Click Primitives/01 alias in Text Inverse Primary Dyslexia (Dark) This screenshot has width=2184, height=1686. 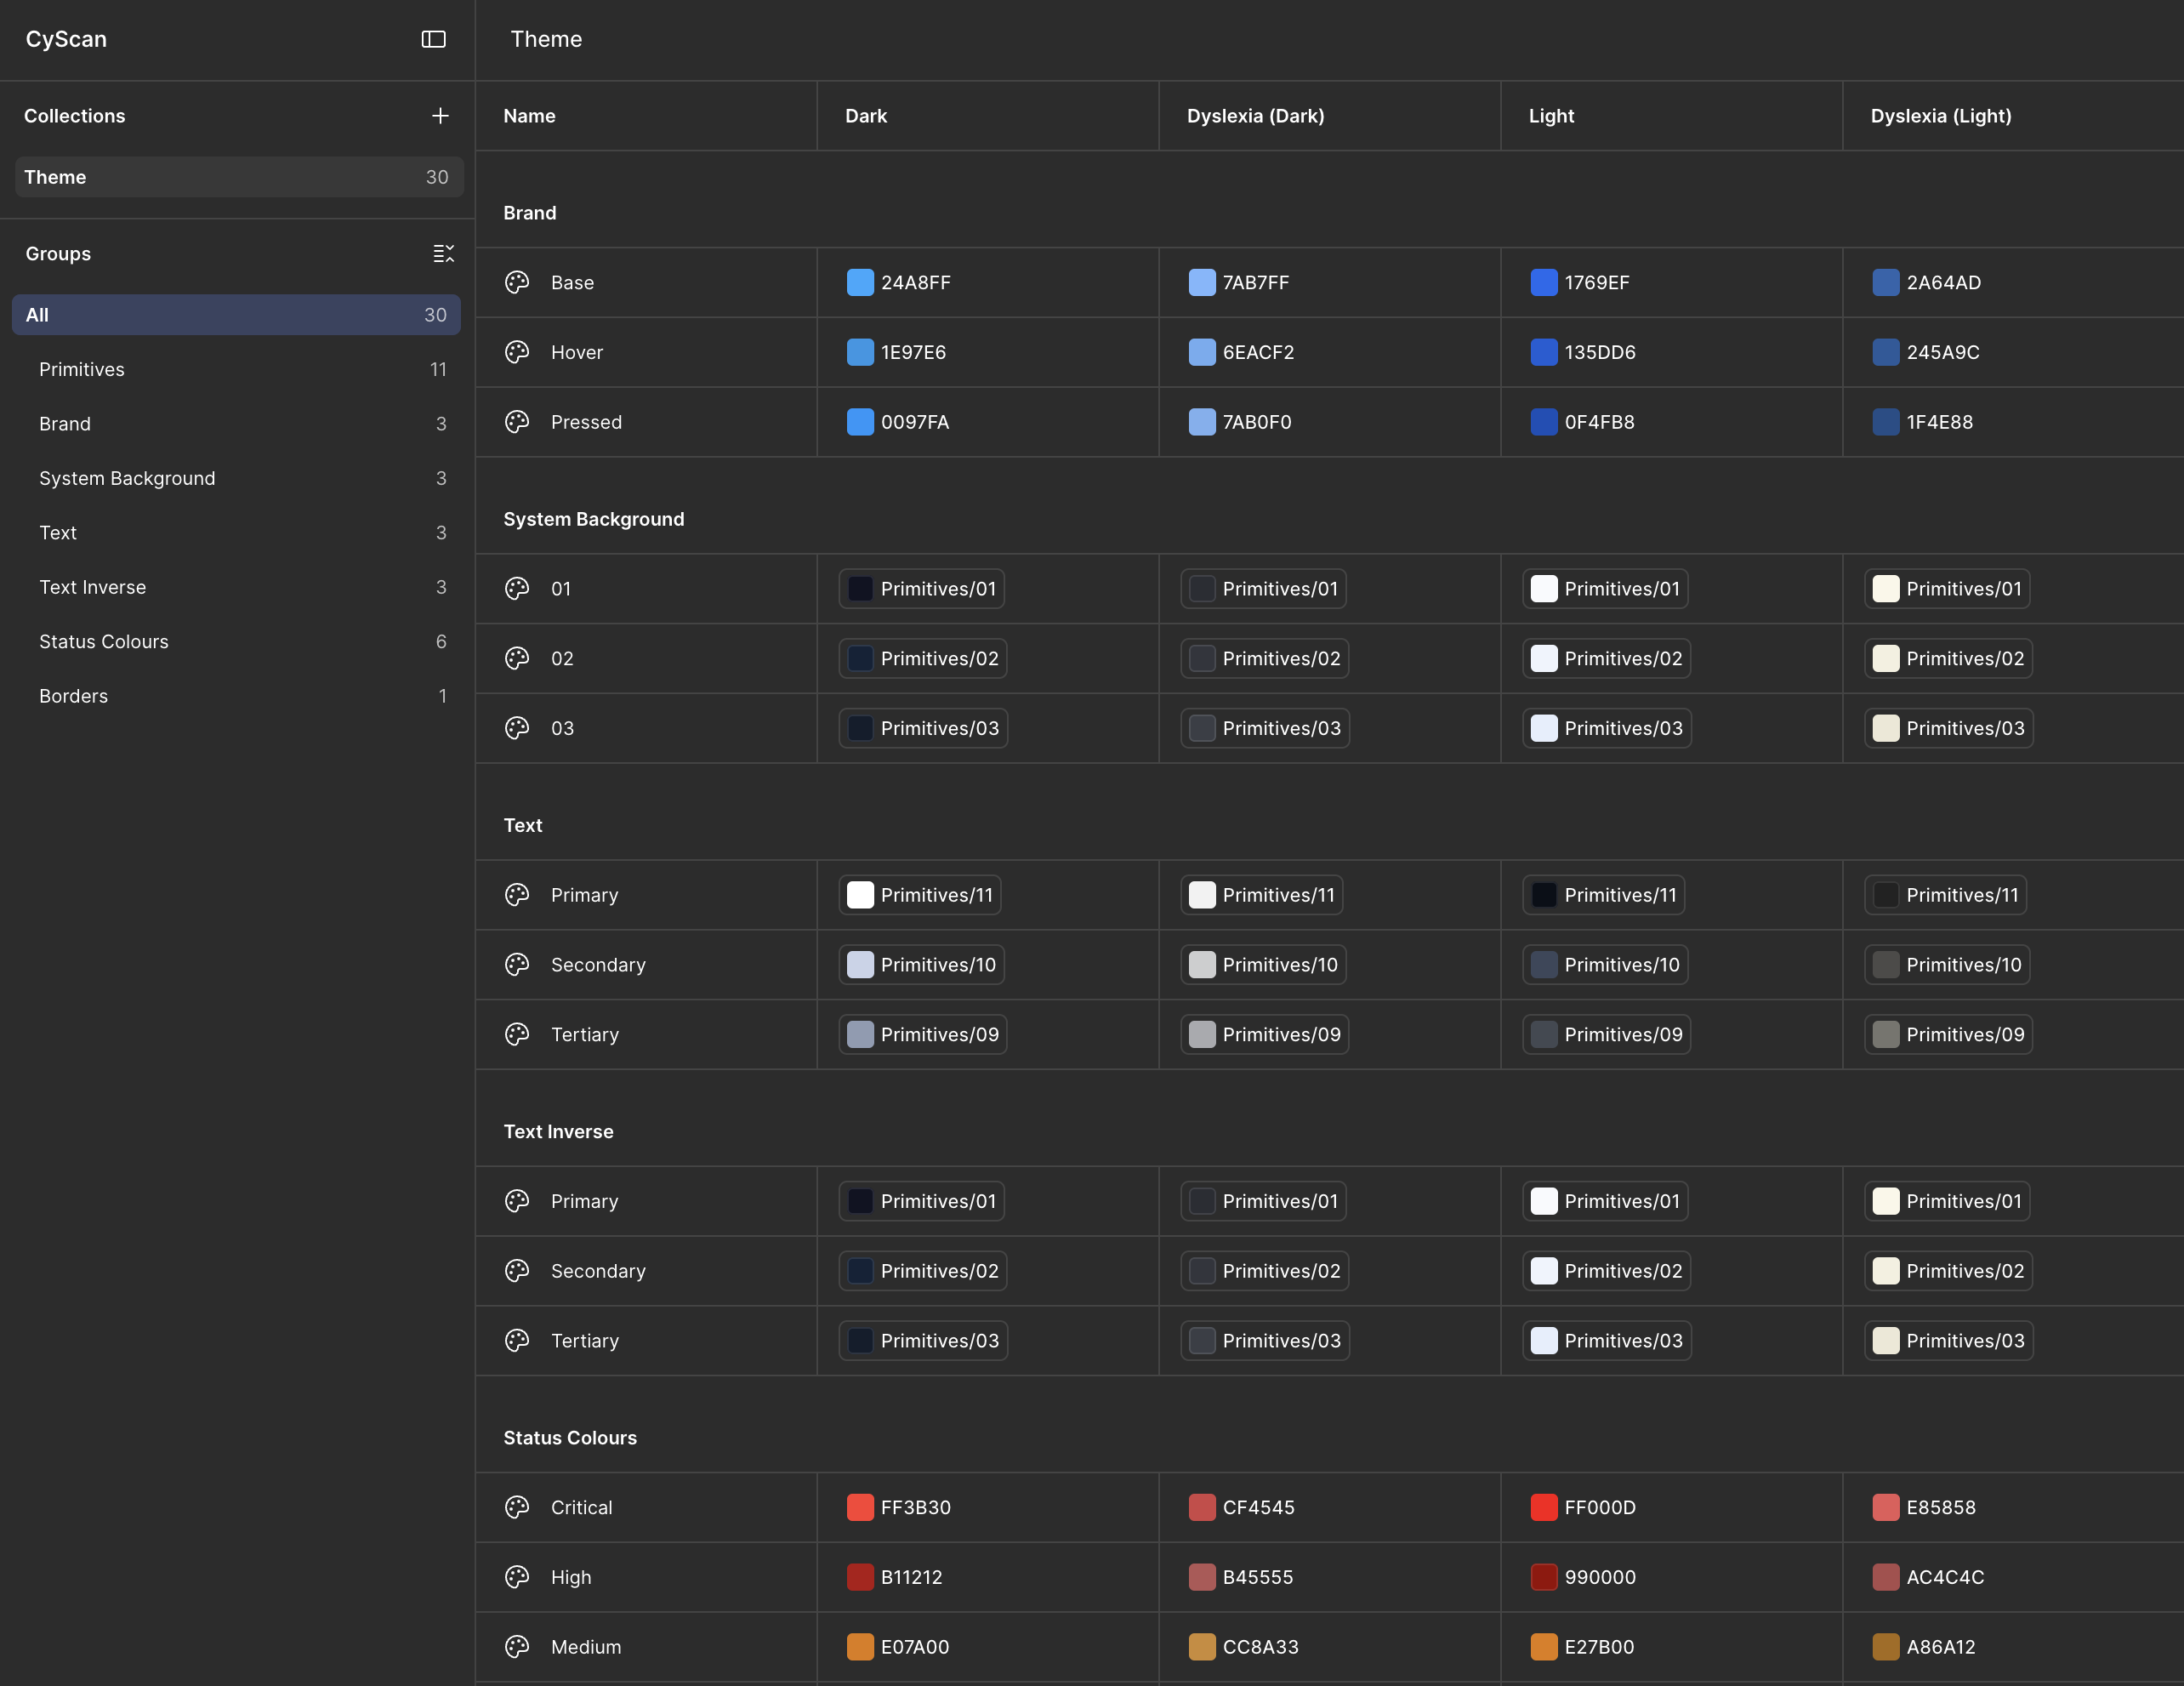point(1264,1201)
